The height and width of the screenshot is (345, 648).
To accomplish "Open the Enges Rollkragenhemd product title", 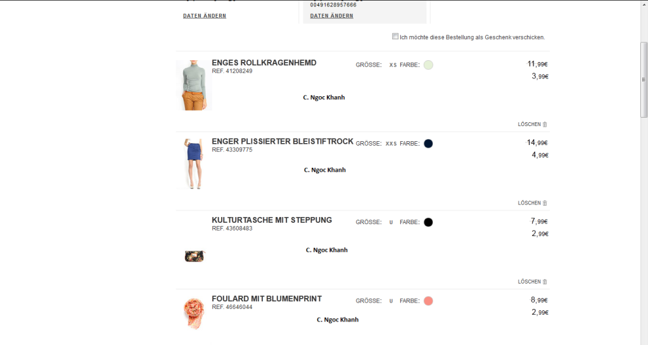I will tap(264, 63).
